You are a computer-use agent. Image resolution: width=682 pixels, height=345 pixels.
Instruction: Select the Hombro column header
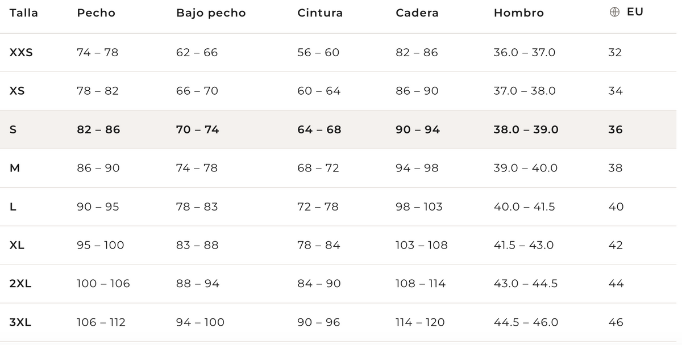519,12
